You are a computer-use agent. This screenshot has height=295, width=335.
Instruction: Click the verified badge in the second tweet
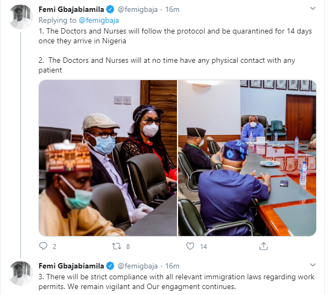[110, 266]
